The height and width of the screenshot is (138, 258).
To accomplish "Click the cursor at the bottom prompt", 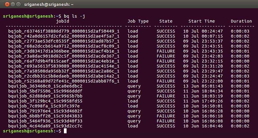I will pyautogui.click(x=65, y=131).
